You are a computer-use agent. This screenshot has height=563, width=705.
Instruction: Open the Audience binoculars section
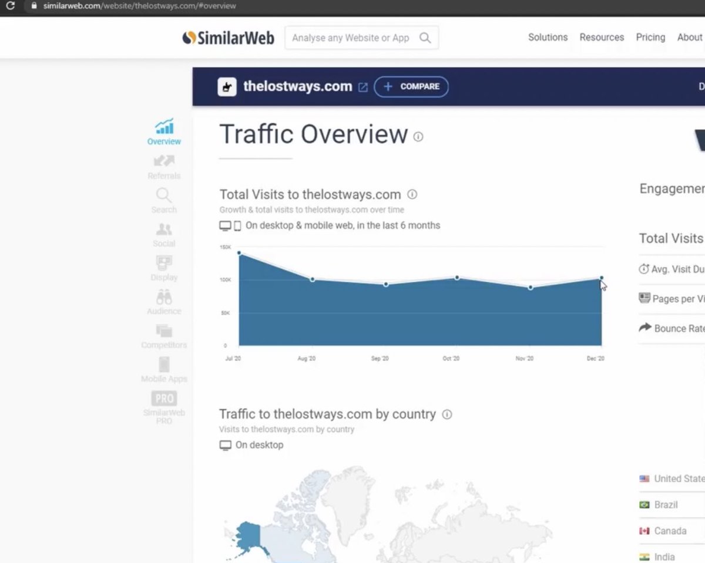point(164,302)
